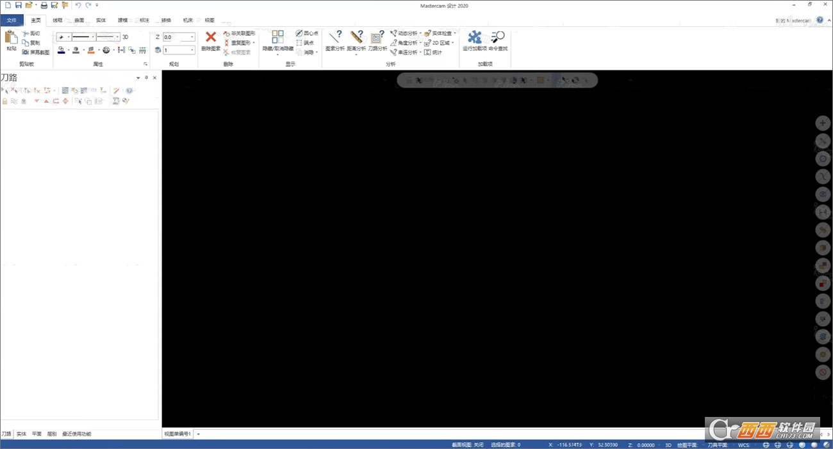The height and width of the screenshot is (449, 833).
Task: Open the 刀路 panel options arrow
Action: [138, 78]
